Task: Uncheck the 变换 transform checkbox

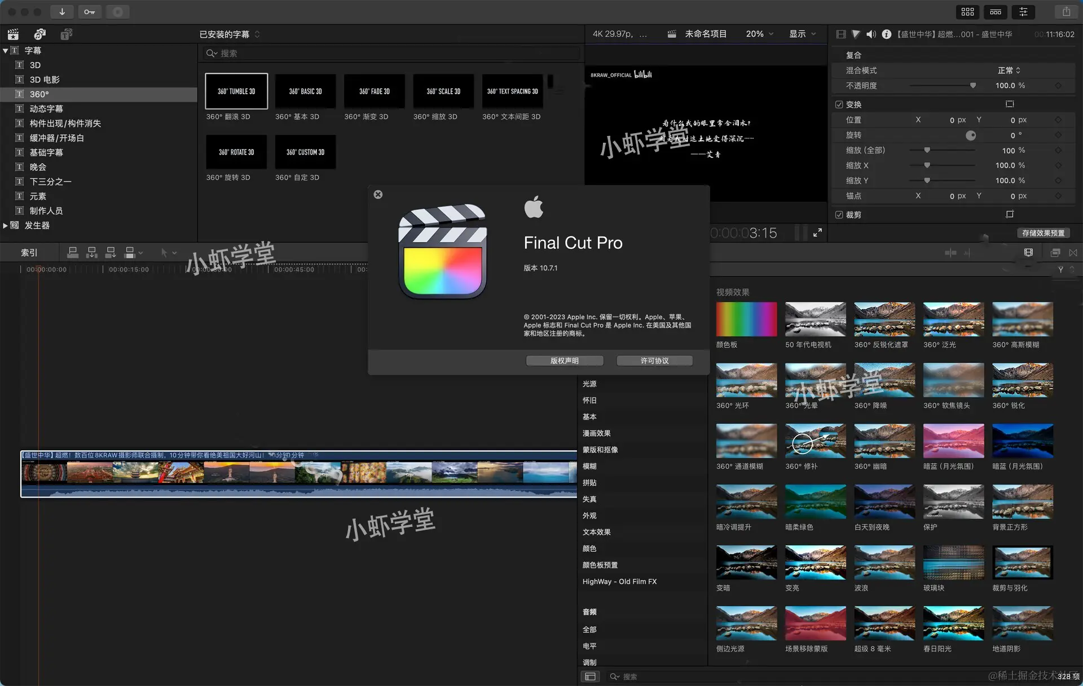Action: 839,104
